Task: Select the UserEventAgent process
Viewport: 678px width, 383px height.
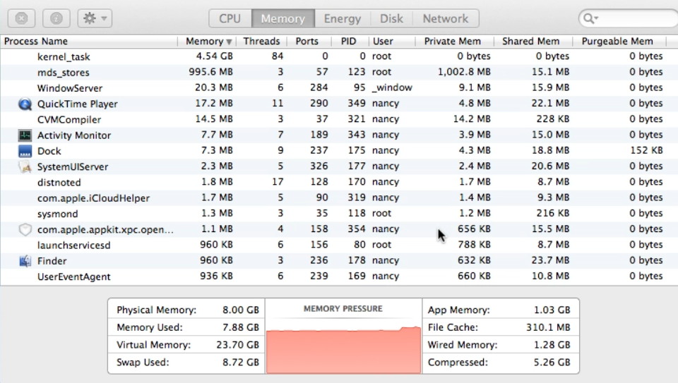Action: click(x=74, y=276)
